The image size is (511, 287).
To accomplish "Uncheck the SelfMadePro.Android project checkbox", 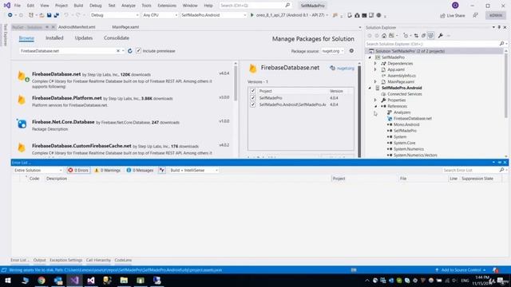I will pyautogui.click(x=252, y=104).
